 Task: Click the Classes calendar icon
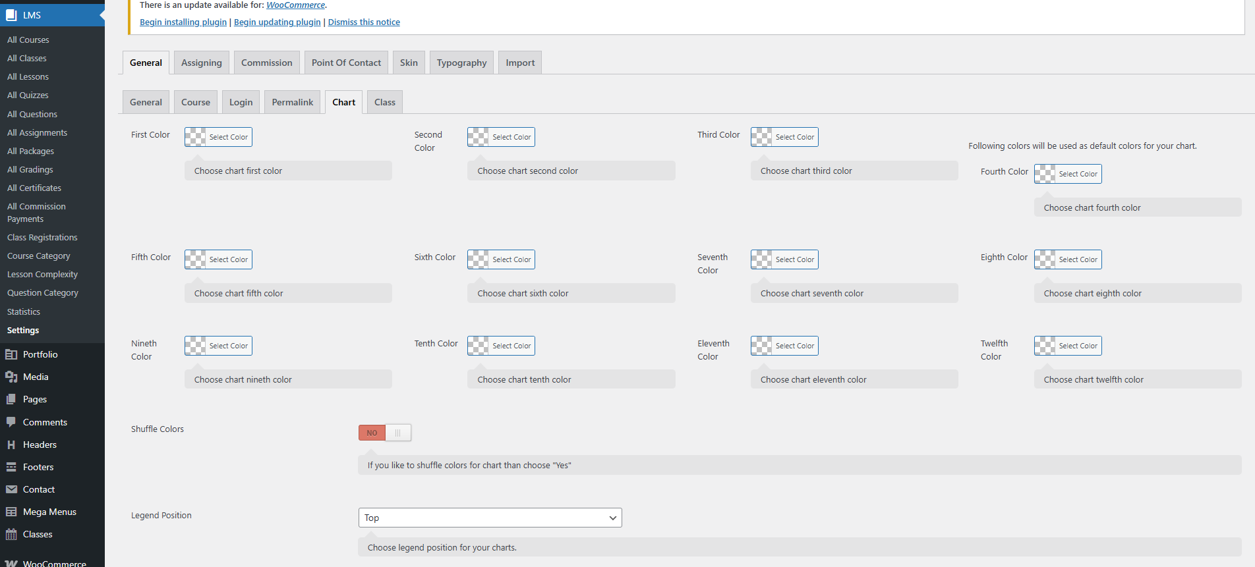(x=11, y=534)
